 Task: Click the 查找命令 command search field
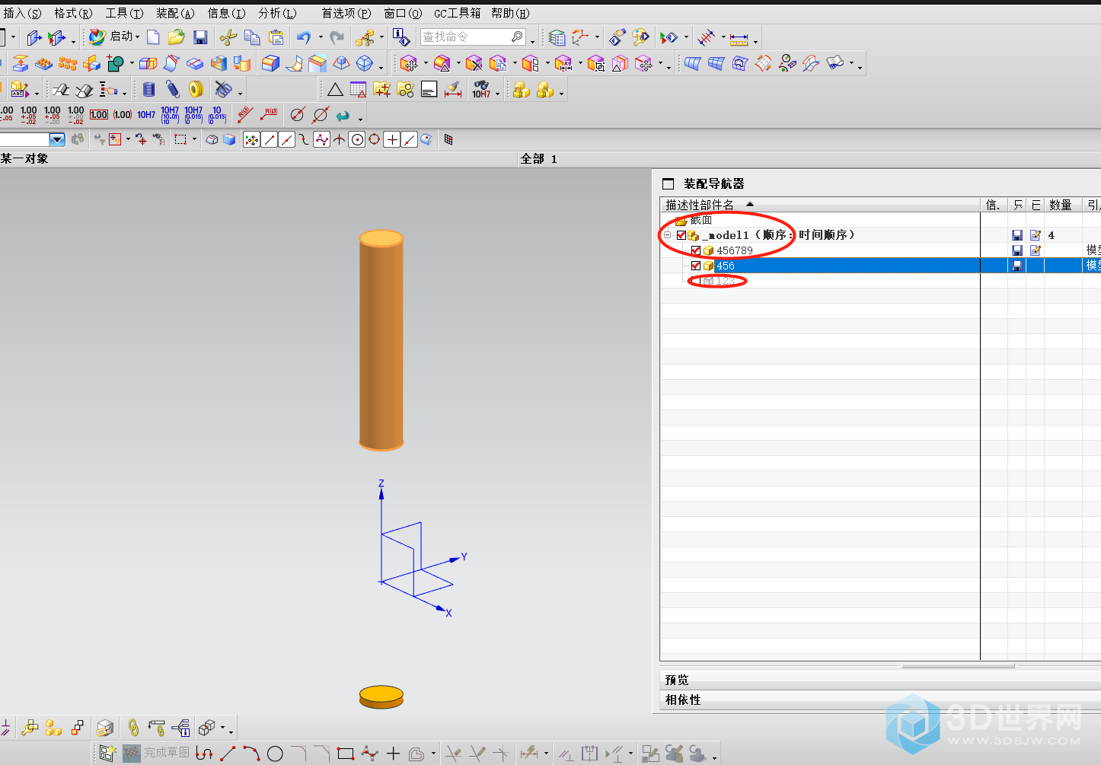click(473, 37)
